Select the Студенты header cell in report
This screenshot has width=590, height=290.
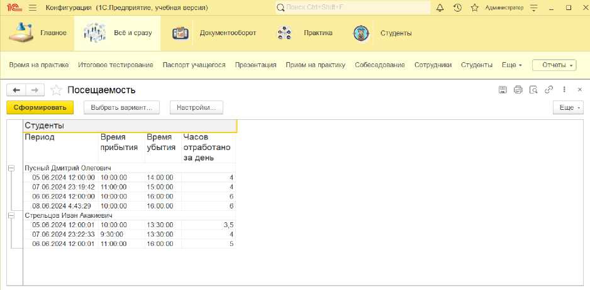pos(130,126)
